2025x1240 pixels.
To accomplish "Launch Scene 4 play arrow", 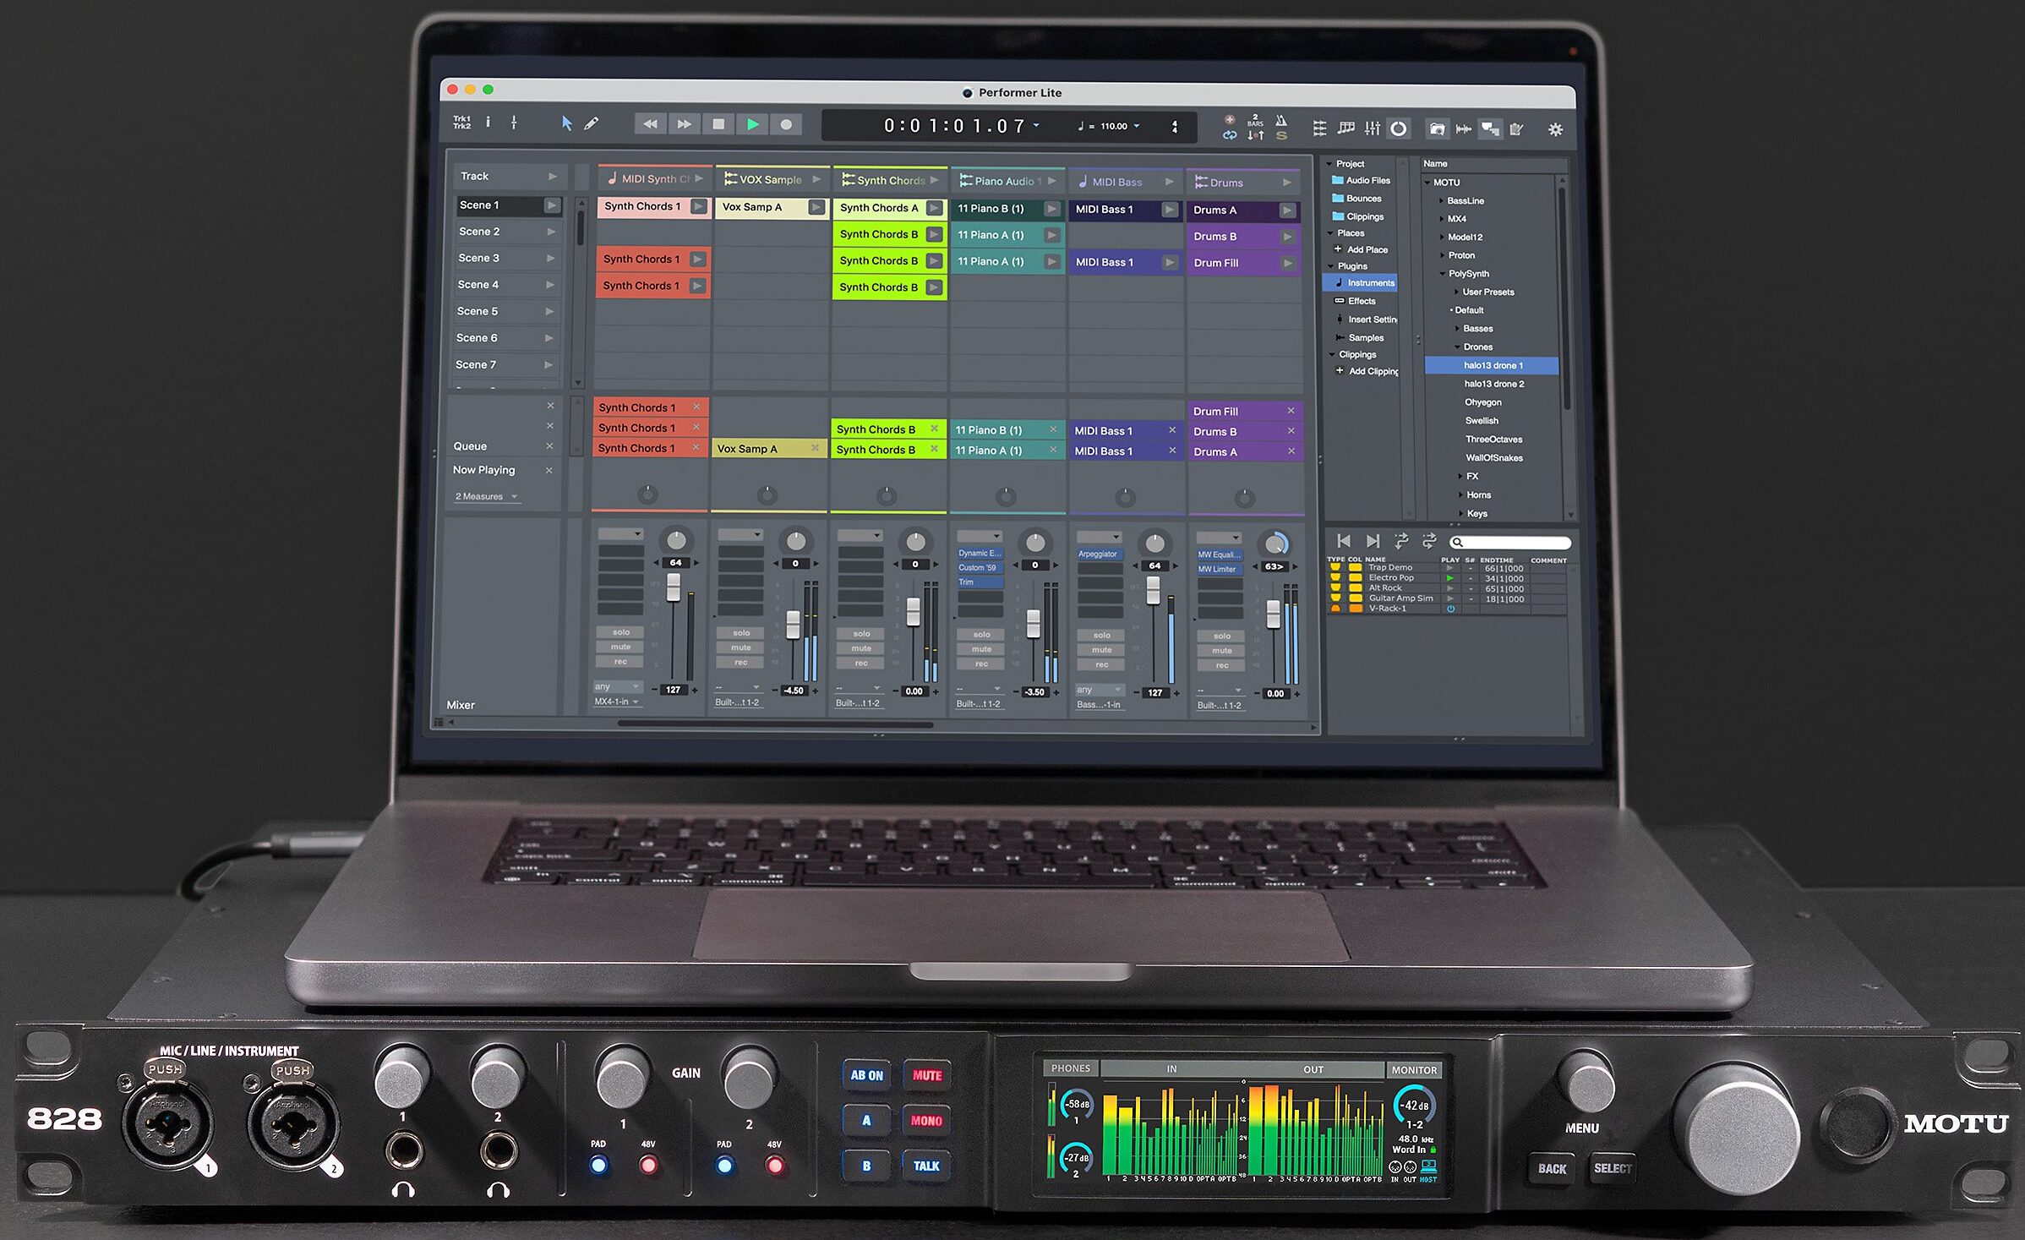I will (x=550, y=285).
